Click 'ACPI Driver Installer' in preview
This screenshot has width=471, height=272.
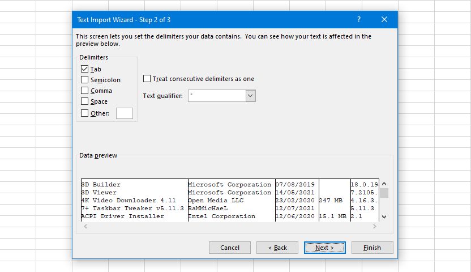[122, 216]
